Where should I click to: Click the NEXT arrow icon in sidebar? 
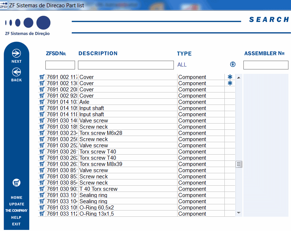(x=16, y=53)
